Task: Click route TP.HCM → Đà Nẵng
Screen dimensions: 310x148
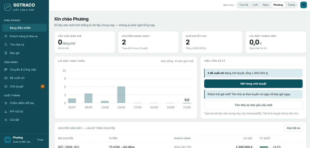Action: [x=122, y=147]
